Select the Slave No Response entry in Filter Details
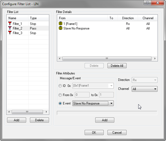This screenshot has width=166, height=141. pyautogui.click(x=76, y=28)
